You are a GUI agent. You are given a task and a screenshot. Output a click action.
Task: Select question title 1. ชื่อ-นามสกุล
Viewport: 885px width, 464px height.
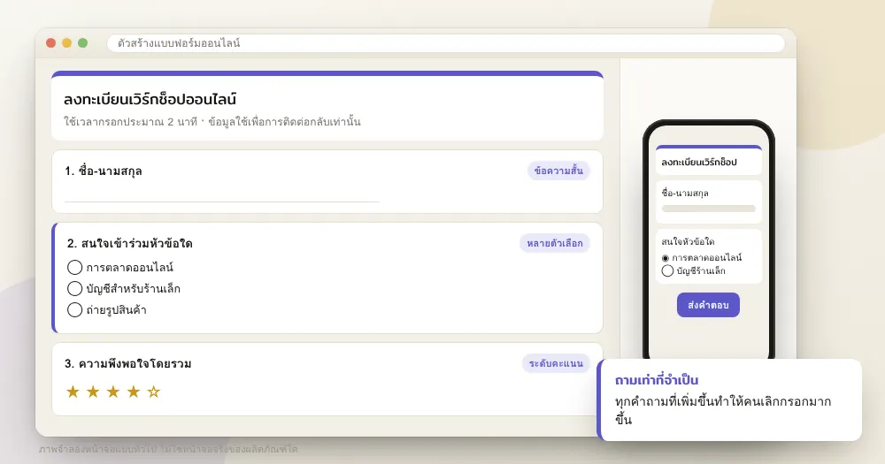tap(104, 171)
